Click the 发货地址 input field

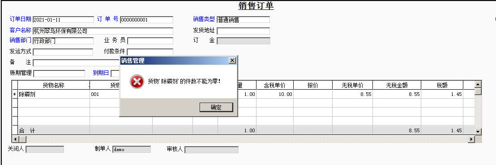(243, 31)
